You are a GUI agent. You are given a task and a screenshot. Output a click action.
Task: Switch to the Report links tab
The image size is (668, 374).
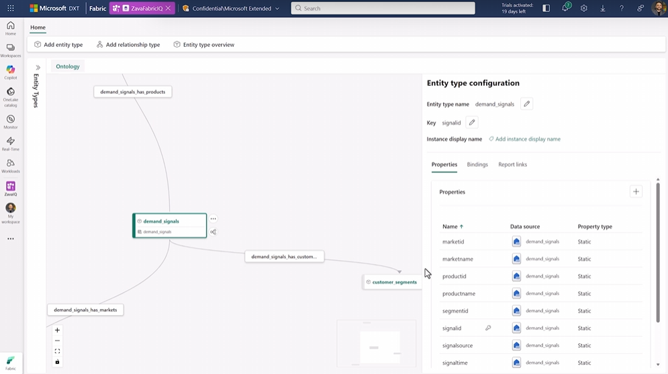512,164
